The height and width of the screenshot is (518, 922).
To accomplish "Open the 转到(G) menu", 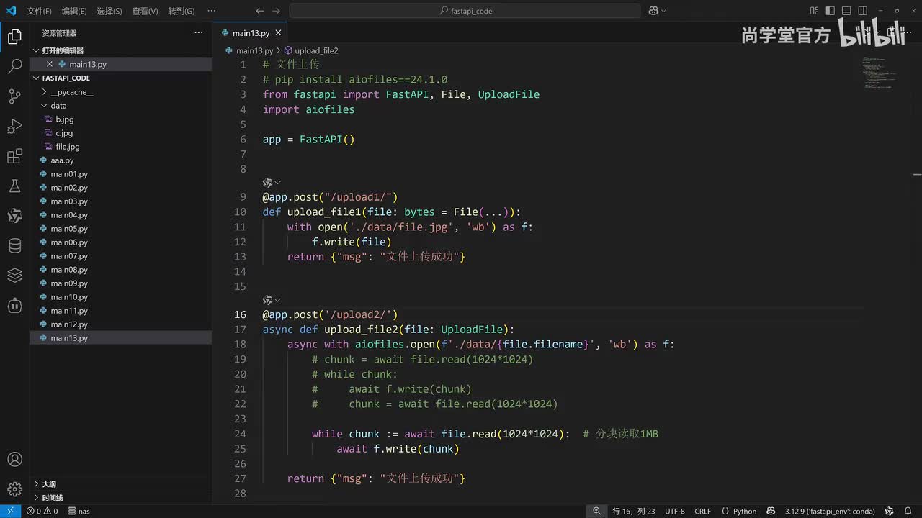I will (x=182, y=11).
